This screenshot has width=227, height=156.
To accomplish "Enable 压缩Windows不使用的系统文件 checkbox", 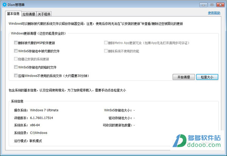I will click(x=16, y=75).
